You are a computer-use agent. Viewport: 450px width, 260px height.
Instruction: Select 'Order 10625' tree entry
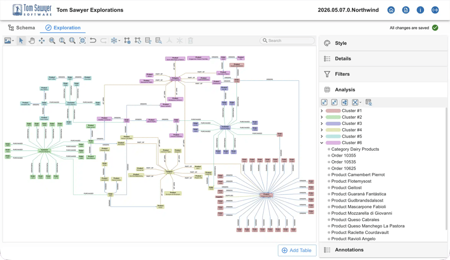coord(343,168)
